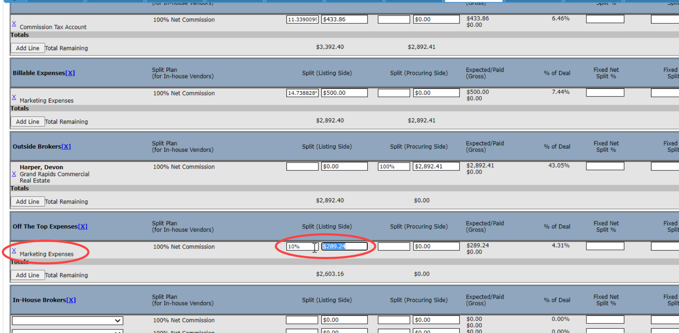Image resolution: width=679 pixels, height=333 pixels.
Task: Remove the Commission Tax Account line
Action: 14,24
